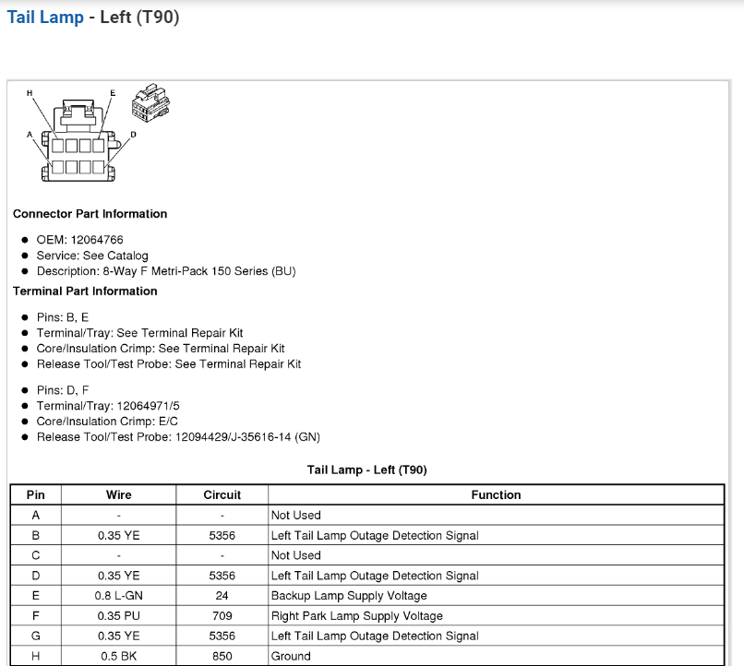
Task: Click Release Tool 12094429/J-35616-14 (GN) line
Action: pos(178,437)
